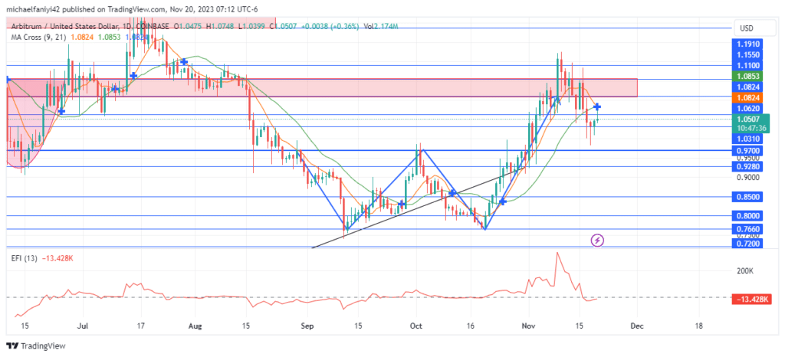Select the 1.0310 price label
This screenshot has width=785, height=357.
click(747, 138)
